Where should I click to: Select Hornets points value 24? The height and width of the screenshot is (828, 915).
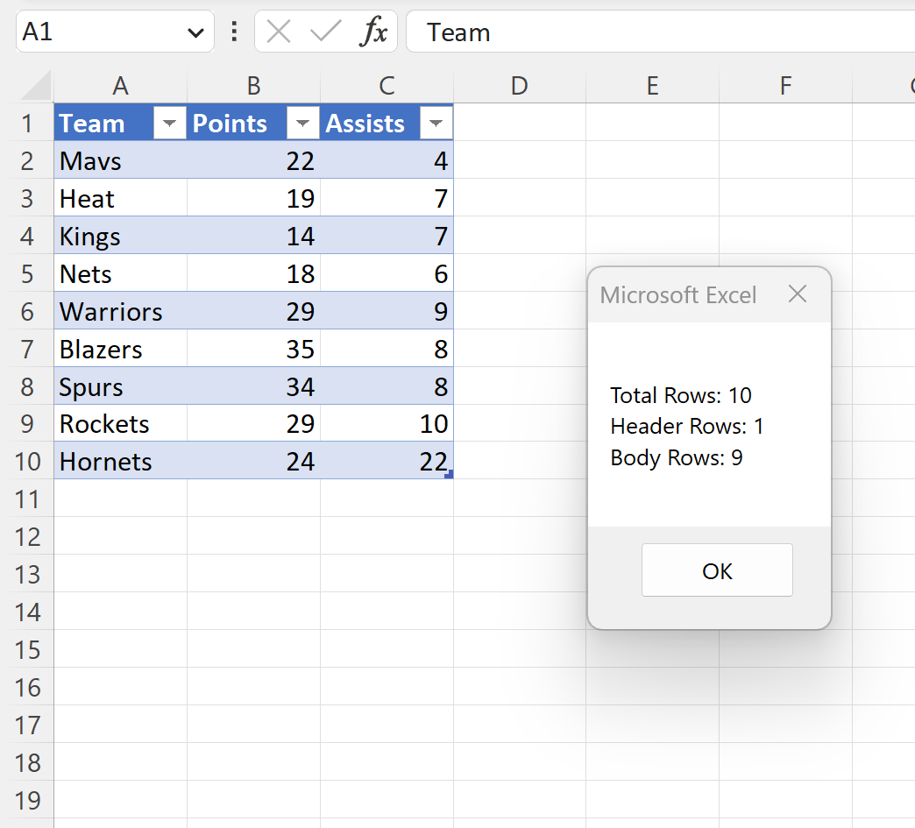point(253,462)
